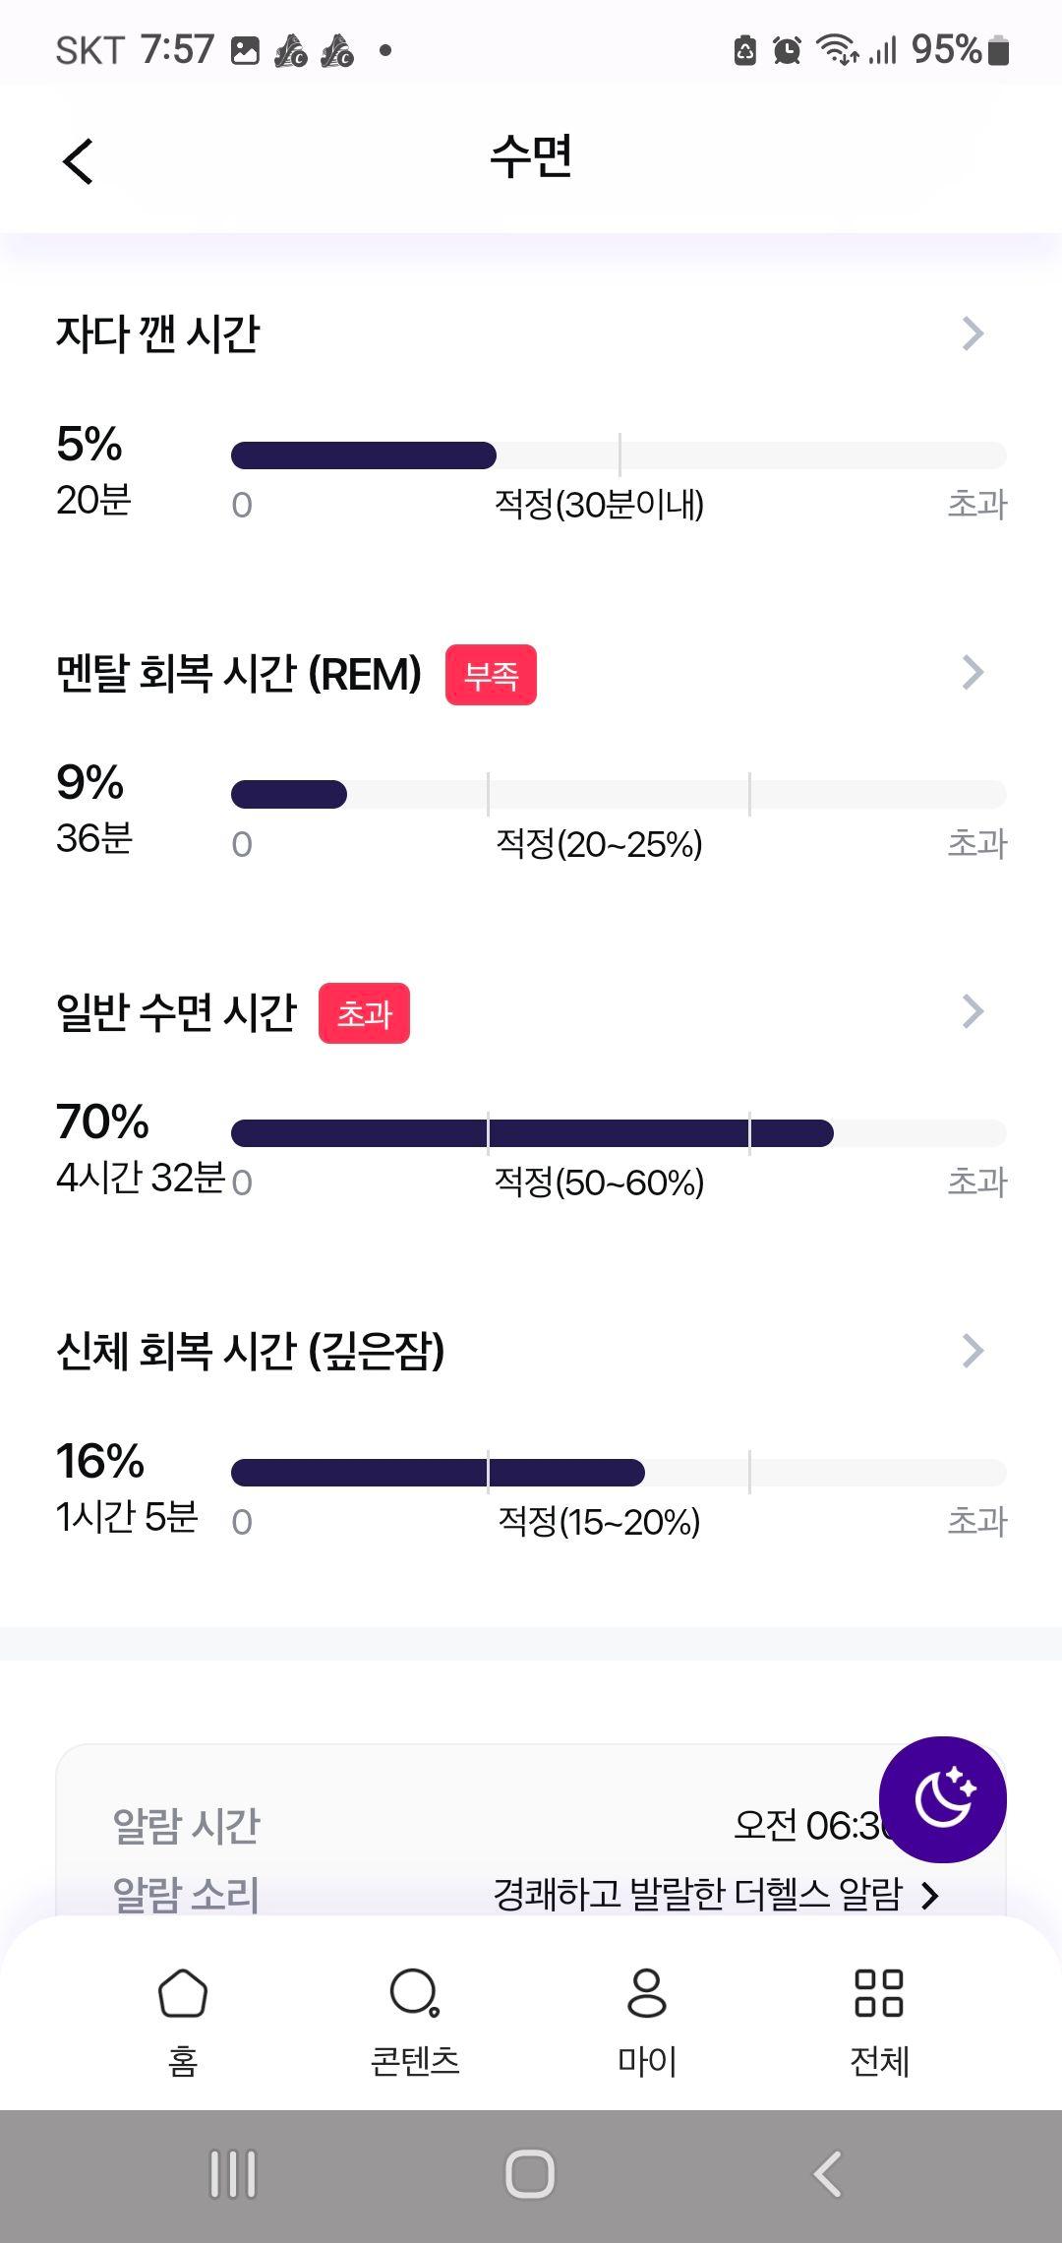The width and height of the screenshot is (1062, 2243).
Task: Expand 멘탈 회복 시간 (REM) chevron
Action: (x=973, y=673)
